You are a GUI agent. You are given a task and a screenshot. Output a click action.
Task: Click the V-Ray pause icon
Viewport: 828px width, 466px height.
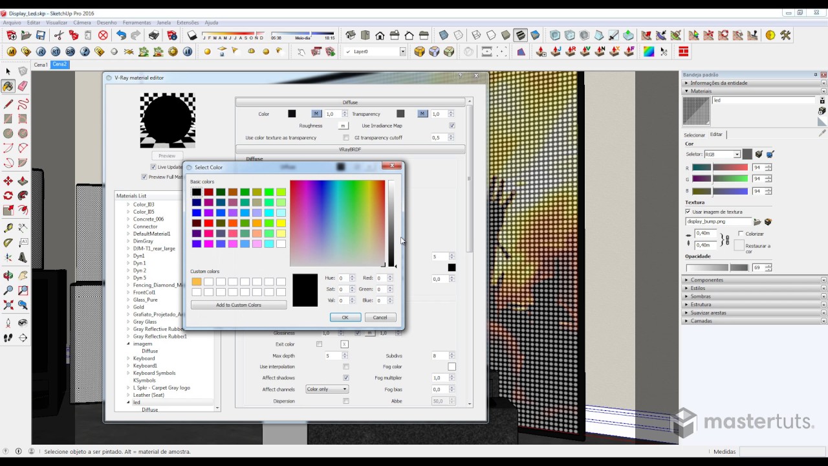[x=188, y=52]
